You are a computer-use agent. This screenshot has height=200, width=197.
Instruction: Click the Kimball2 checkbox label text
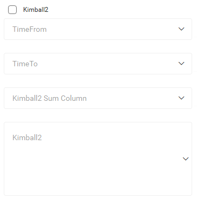point(36,10)
